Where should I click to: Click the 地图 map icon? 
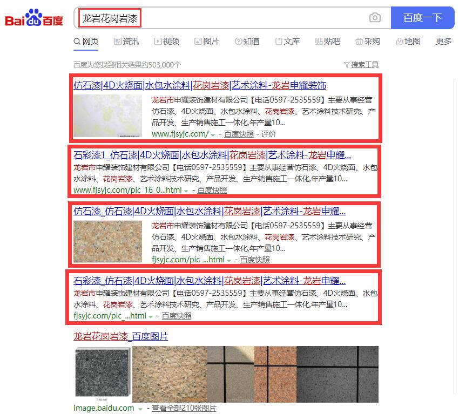399,41
